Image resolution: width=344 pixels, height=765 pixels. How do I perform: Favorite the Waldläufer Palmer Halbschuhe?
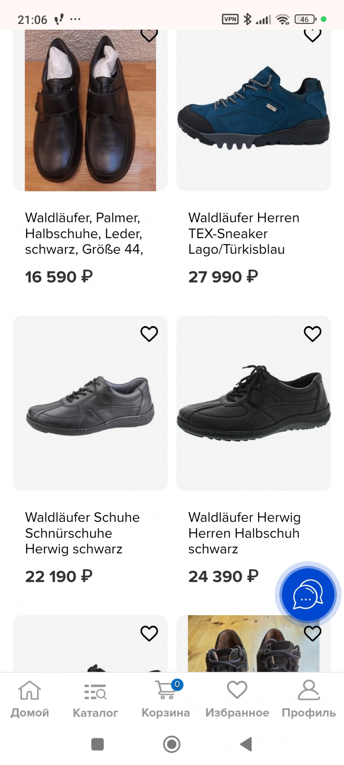pos(149,35)
